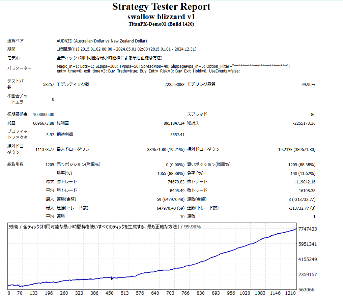The width and height of the screenshot is (343, 296).
Task: Select gross loss -2255173.36
Action: tap(304, 123)
